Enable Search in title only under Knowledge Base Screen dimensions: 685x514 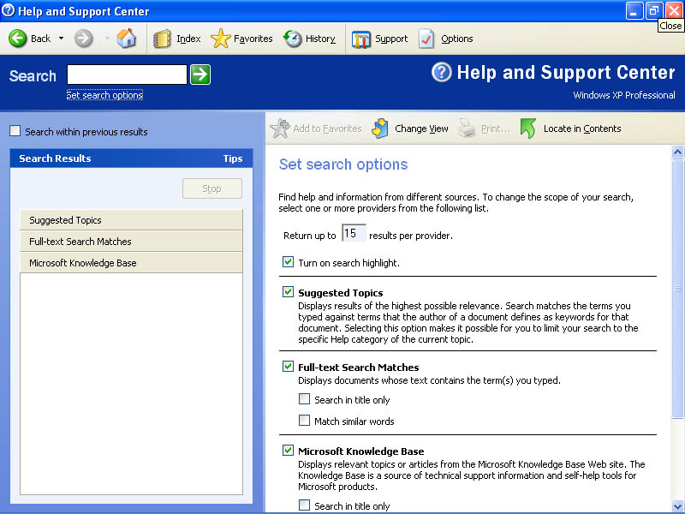tap(304, 505)
